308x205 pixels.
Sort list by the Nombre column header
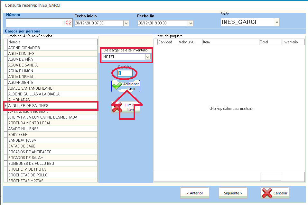click(52, 42)
